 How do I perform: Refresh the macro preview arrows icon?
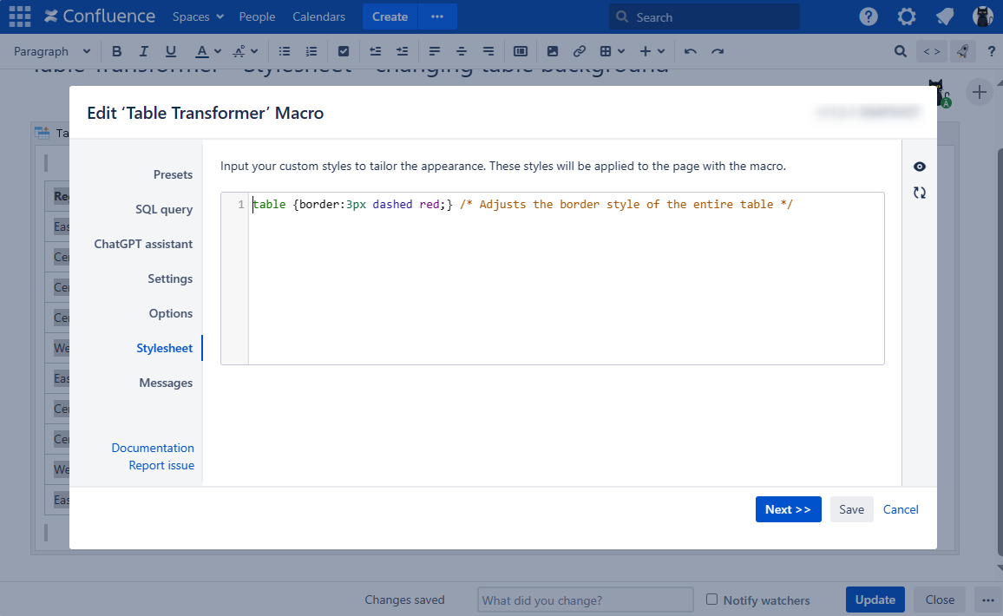[x=919, y=193]
